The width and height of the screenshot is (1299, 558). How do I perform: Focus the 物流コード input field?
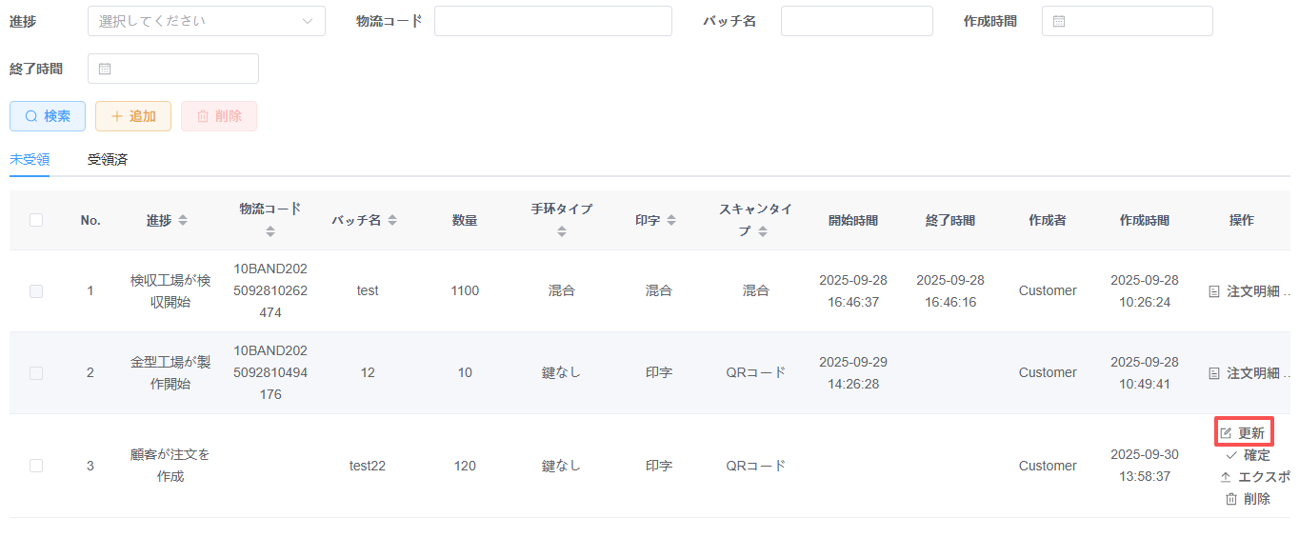click(x=552, y=21)
